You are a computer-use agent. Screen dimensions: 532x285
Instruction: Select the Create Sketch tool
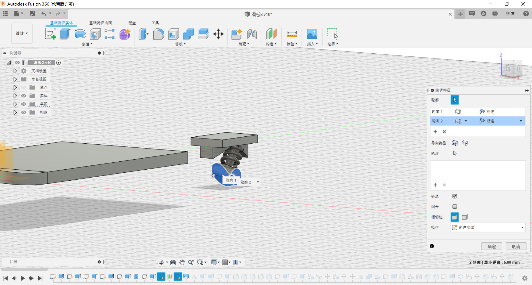50,34
